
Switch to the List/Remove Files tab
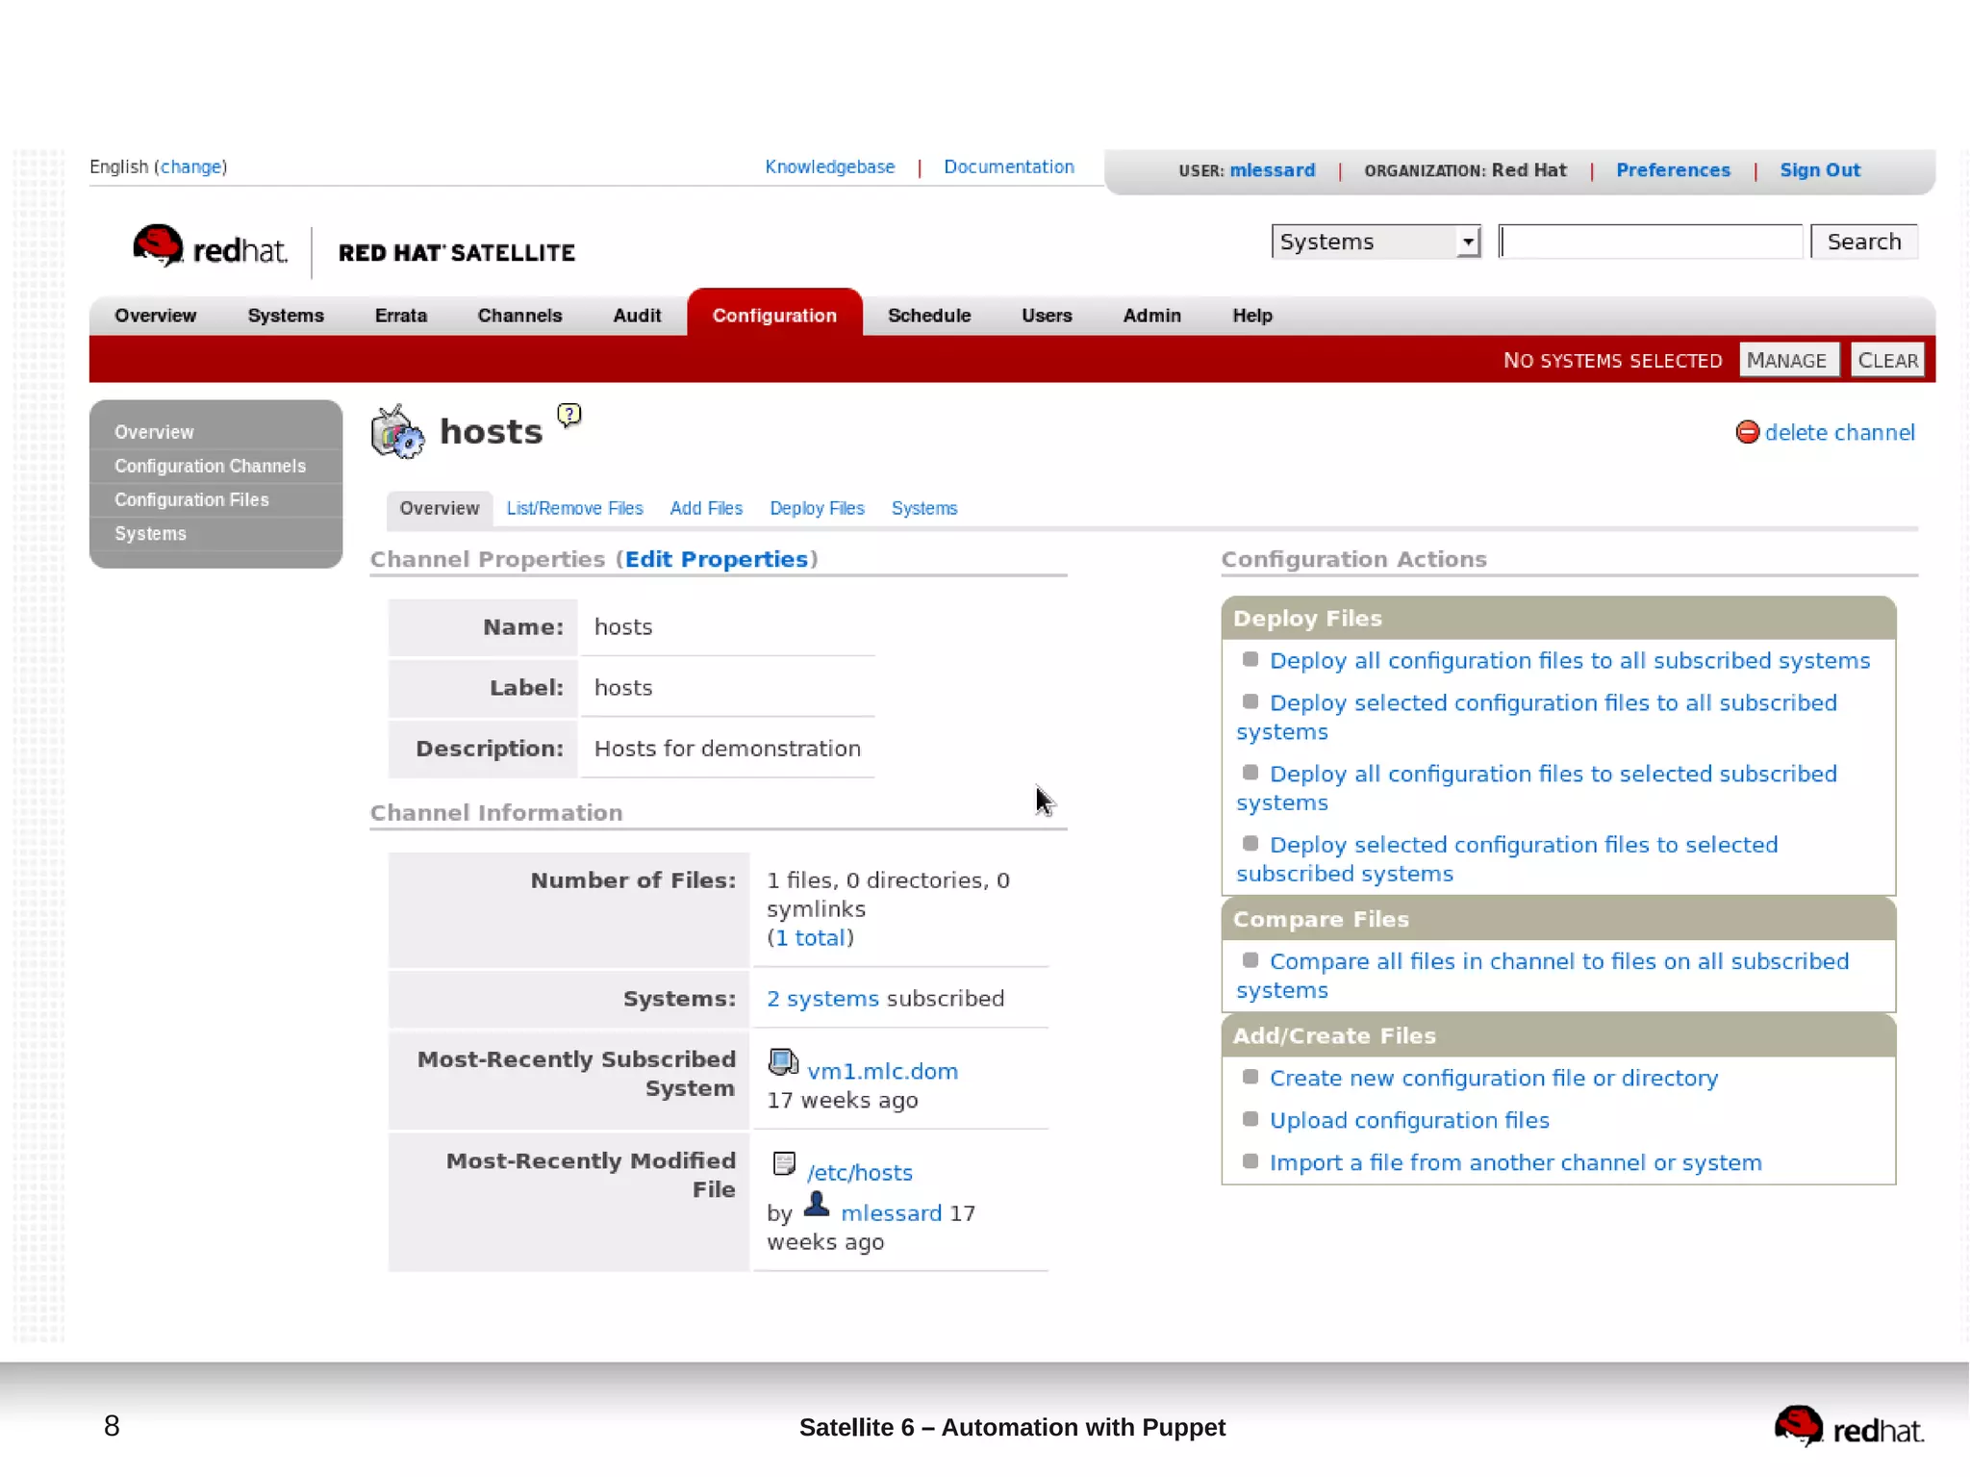click(574, 508)
